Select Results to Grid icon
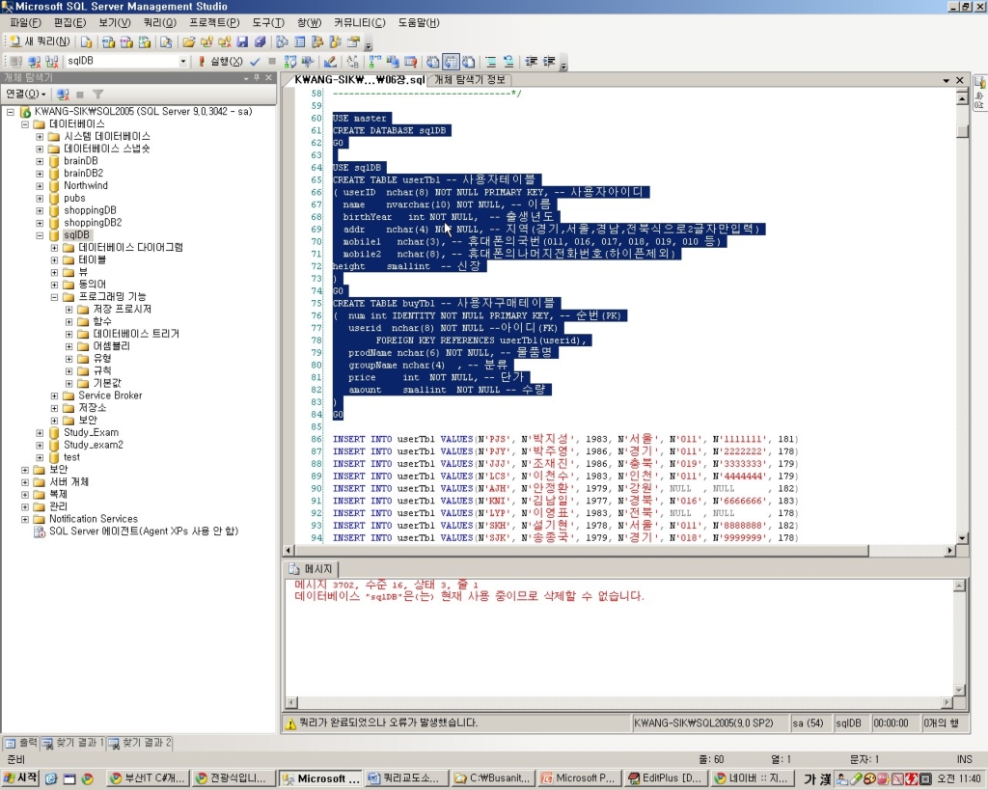Viewport: 988px width, 790px height. pyautogui.click(x=451, y=61)
